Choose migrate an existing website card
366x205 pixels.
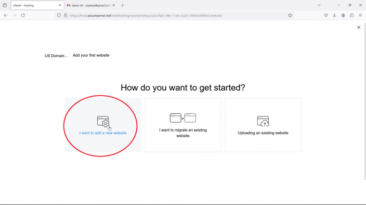click(x=183, y=125)
